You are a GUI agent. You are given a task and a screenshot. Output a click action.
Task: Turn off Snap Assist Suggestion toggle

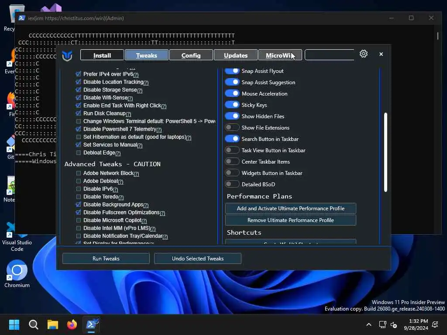[x=232, y=82]
